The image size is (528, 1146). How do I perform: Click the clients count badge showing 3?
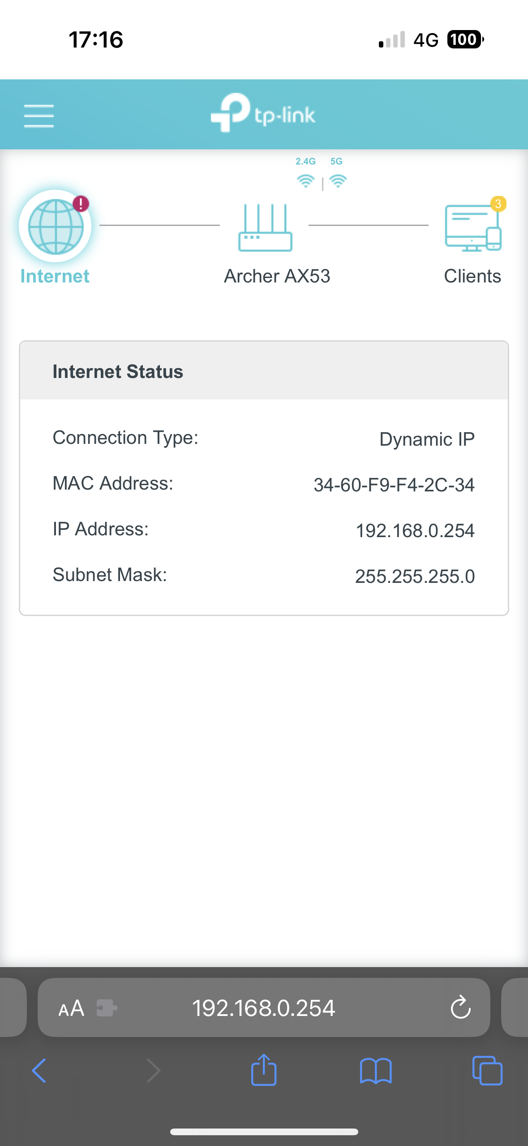tap(498, 203)
